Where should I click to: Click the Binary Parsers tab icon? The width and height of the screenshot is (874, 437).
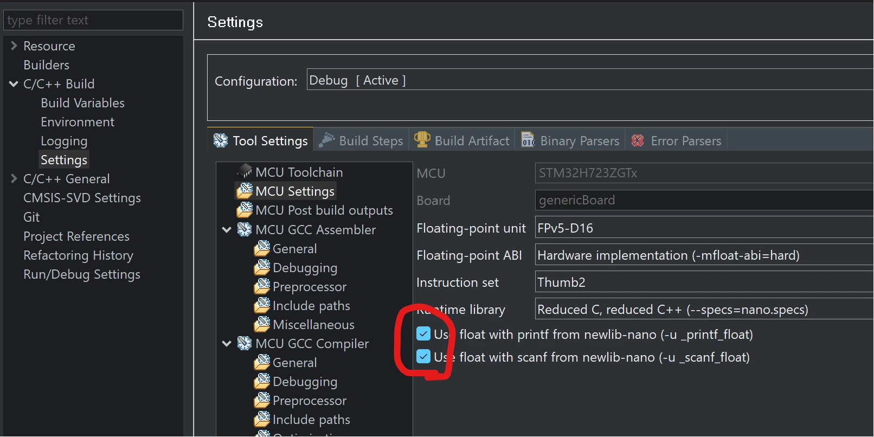(x=528, y=140)
